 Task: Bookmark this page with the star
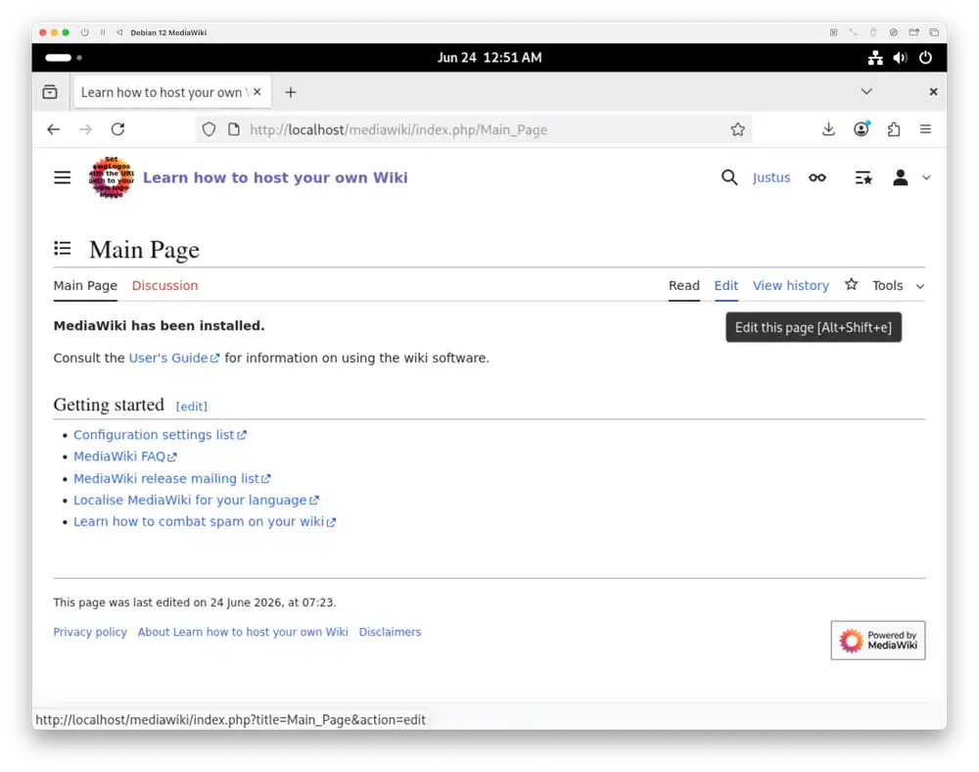point(738,129)
